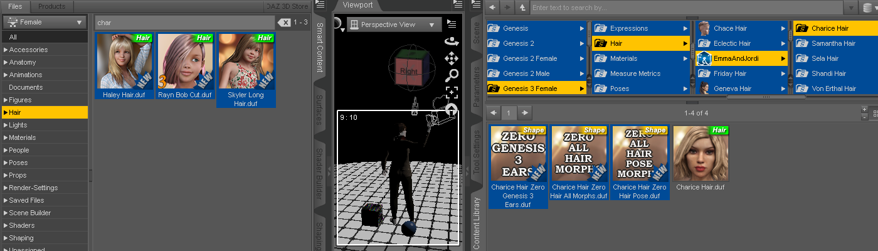
Task: Open the Measure Metrics folder
Action: point(641,73)
